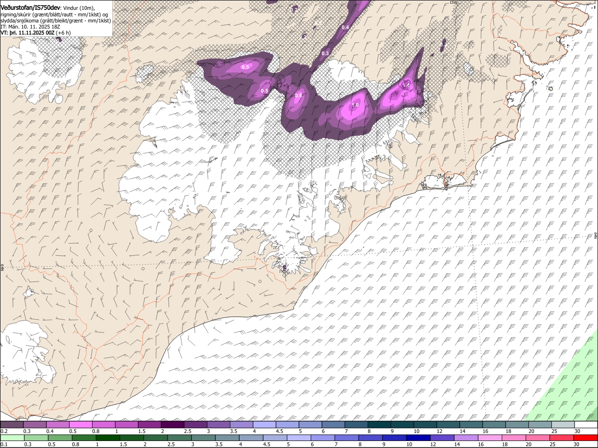The width and height of the screenshot is (598, 448).
Task: Click the 0.3 value on the snow band
Action: pos(325,53)
